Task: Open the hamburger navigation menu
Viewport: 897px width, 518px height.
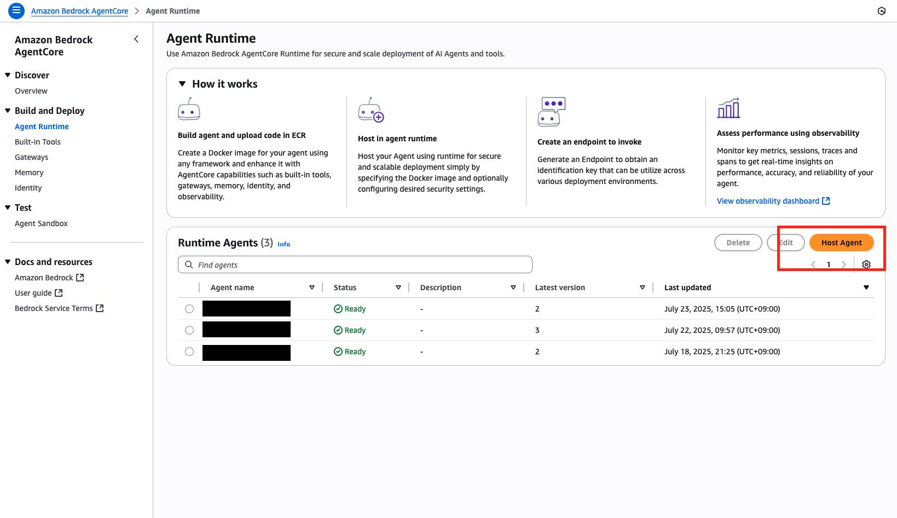Action: coord(16,10)
